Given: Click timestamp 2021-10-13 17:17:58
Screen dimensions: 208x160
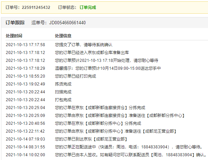Looking at the screenshot, I should (25, 45).
